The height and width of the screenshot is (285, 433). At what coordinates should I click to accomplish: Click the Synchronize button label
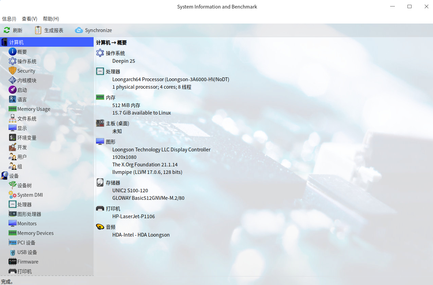[98, 30]
